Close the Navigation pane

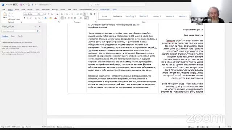(x=40, y=27)
